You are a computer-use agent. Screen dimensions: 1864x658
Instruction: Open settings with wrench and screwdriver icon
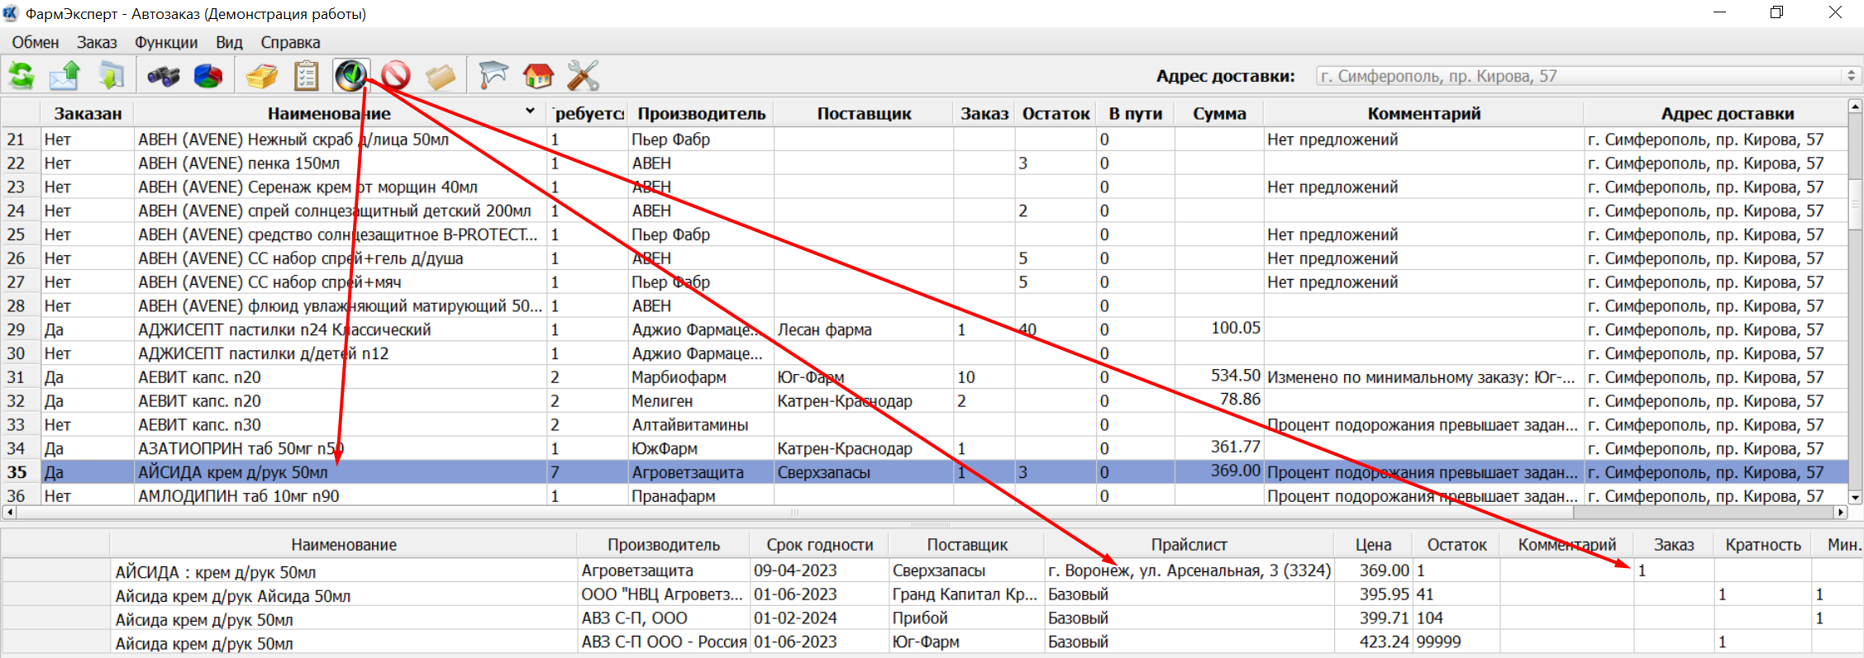click(583, 76)
